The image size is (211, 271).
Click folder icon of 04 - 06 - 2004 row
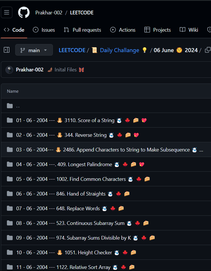click(x=10, y=164)
